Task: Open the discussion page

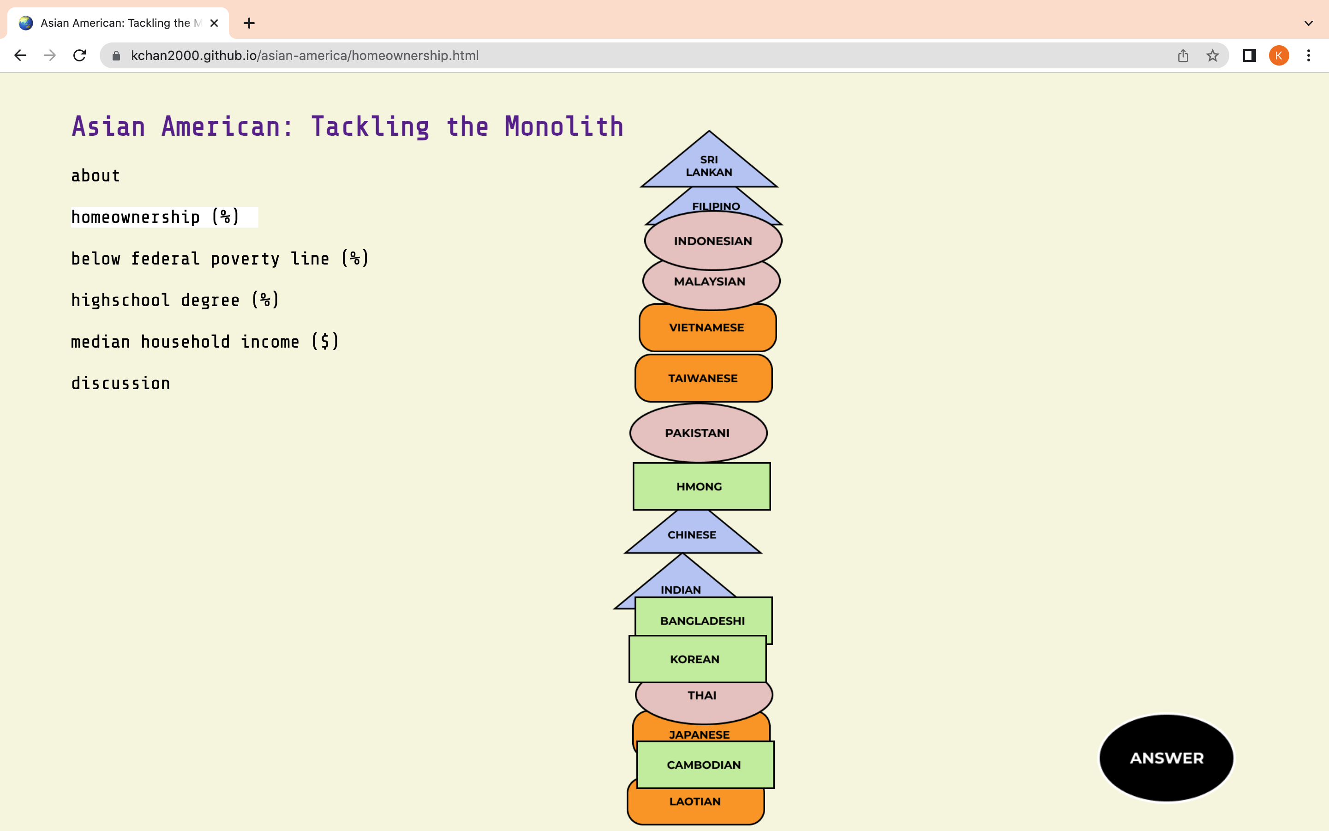Action: 120,384
